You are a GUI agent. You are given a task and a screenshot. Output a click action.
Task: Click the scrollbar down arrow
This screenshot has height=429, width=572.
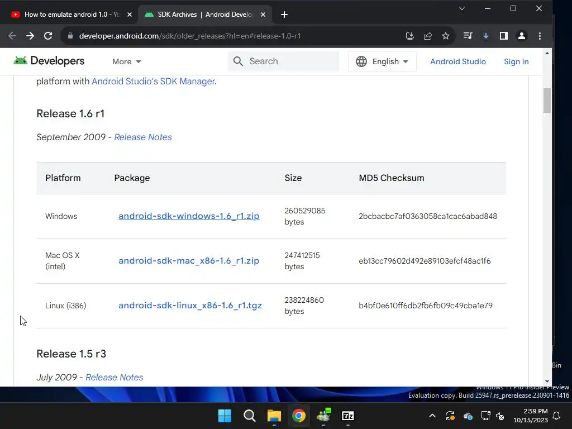(x=547, y=382)
